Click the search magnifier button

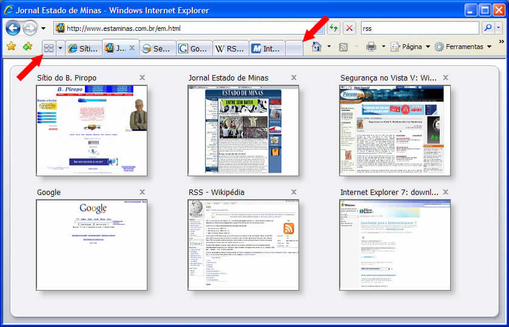[487, 28]
